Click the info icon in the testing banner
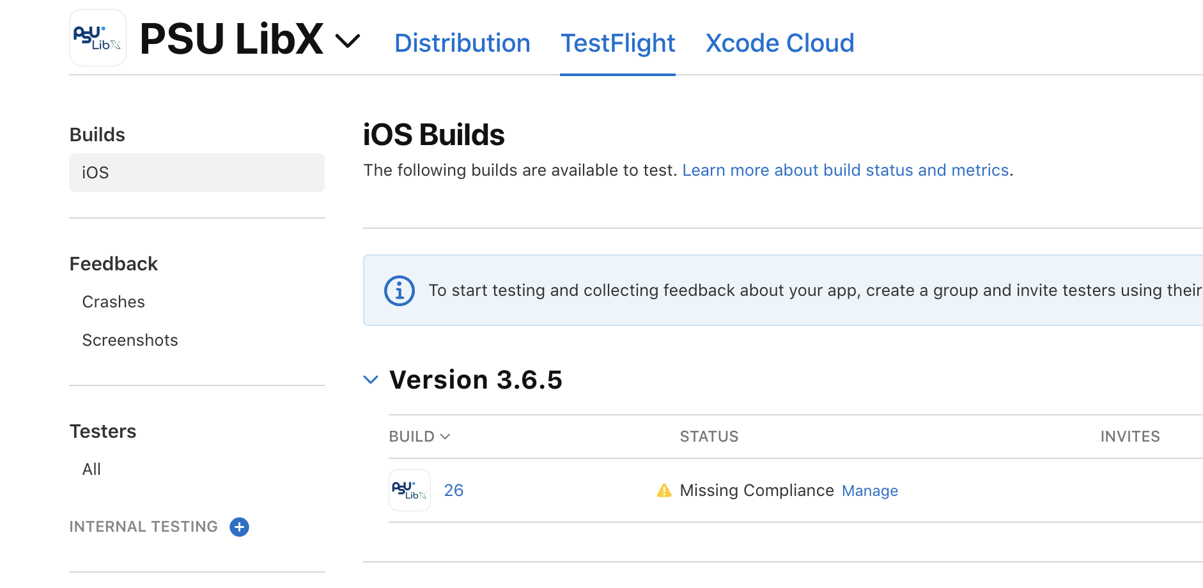Viewport: 1203px width, 588px height. click(x=398, y=290)
